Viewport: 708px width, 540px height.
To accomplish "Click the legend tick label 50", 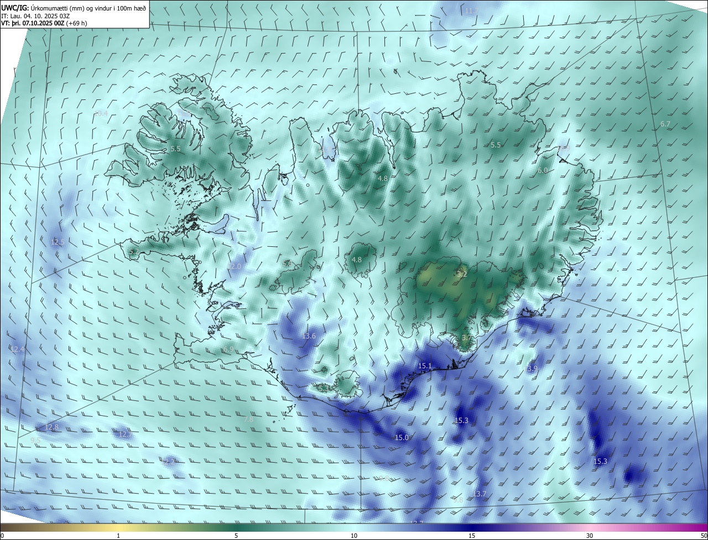I will click(x=704, y=536).
